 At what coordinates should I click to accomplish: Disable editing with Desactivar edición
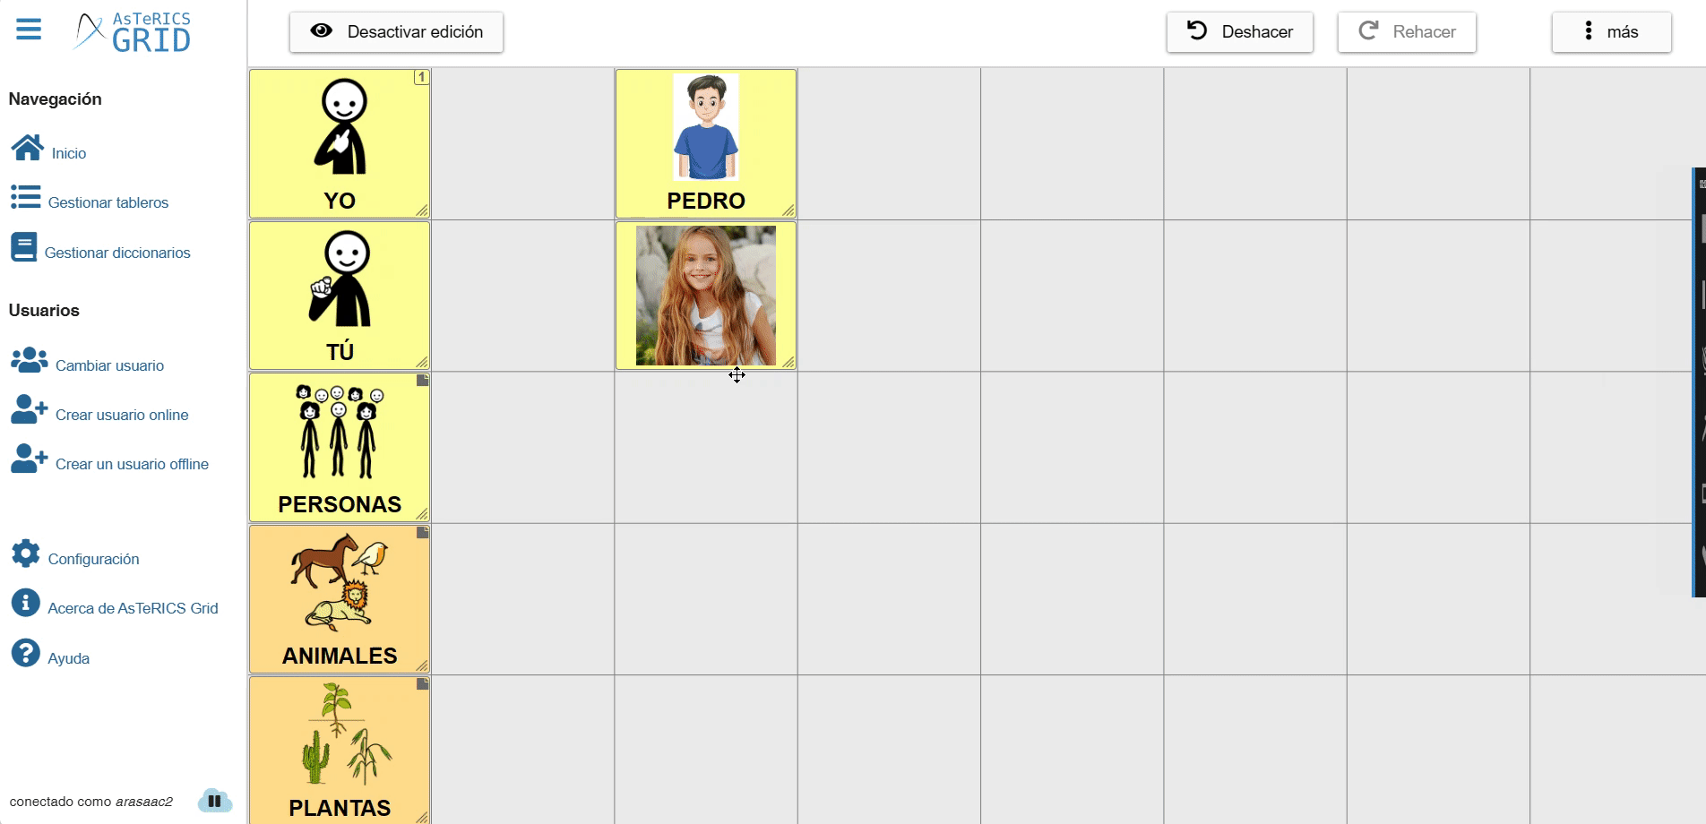(x=396, y=32)
